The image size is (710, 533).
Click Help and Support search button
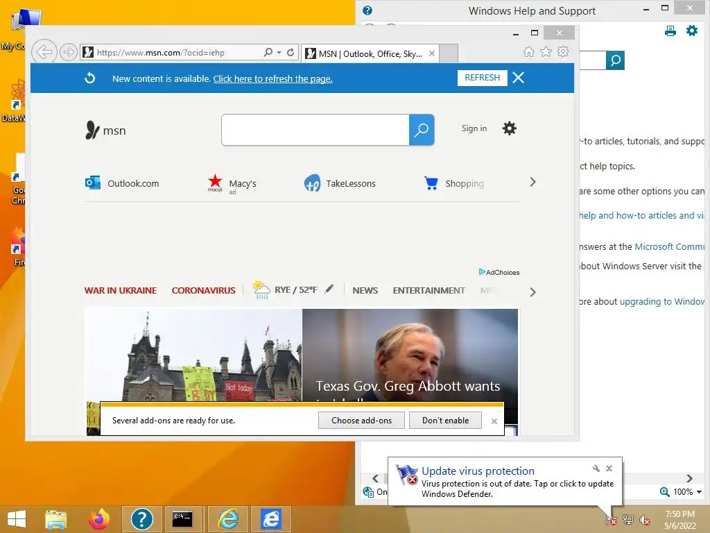[x=616, y=60]
